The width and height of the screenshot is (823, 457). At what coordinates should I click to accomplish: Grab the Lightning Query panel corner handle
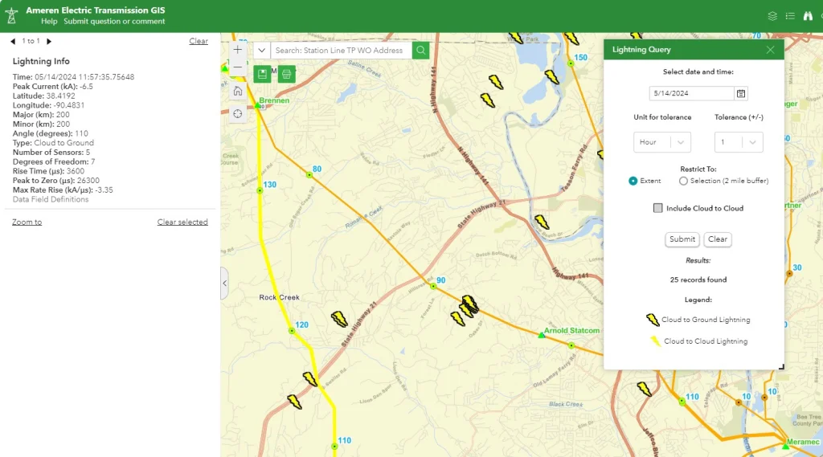[781, 367]
